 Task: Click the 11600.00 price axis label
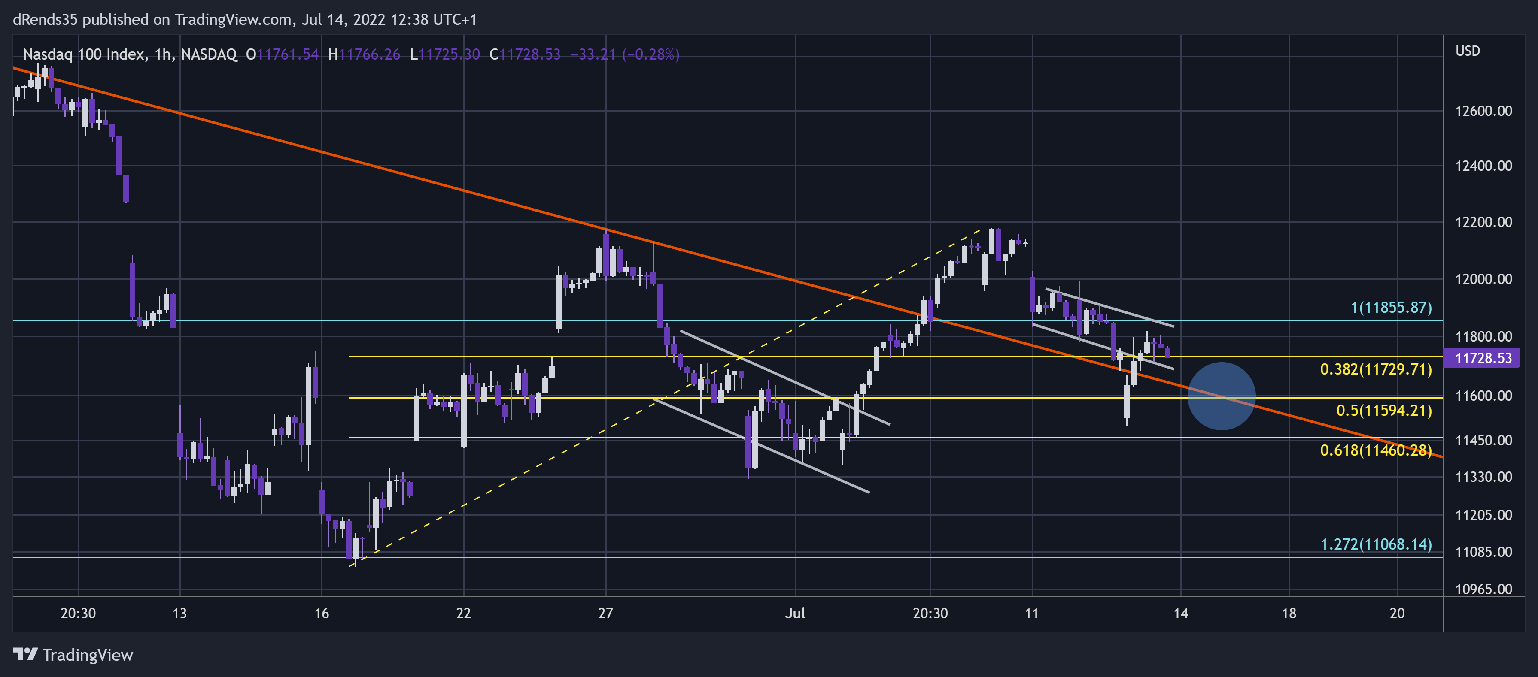pos(1483,396)
